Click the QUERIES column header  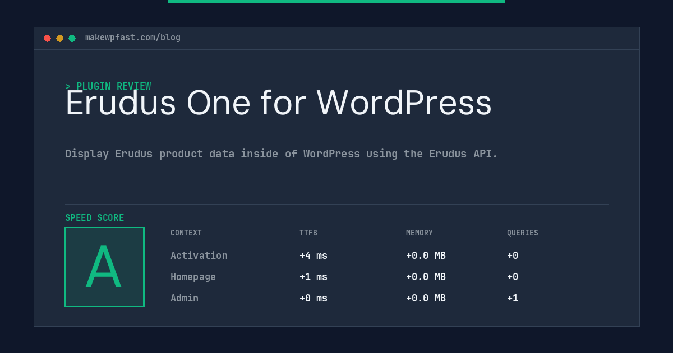tap(523, 233)
